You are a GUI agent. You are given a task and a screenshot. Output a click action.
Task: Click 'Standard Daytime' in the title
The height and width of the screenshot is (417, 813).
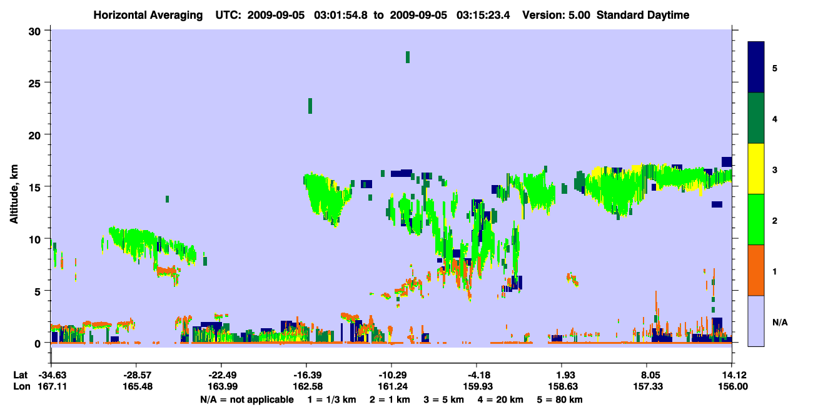pos(643,15)
